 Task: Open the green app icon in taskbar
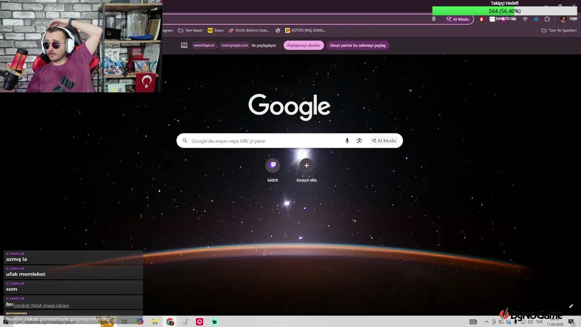point(215,322)
